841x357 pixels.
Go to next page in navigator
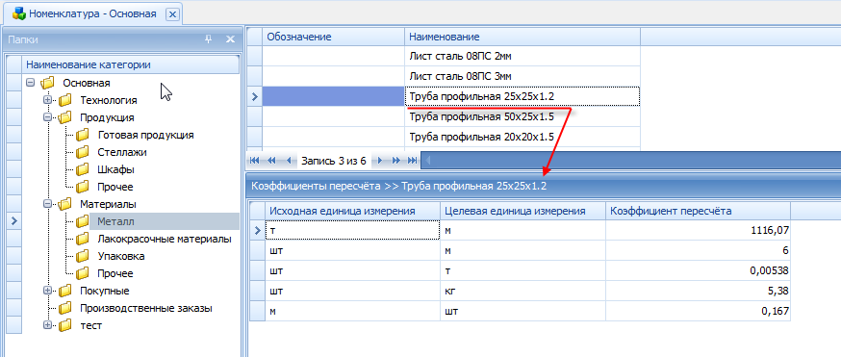395,161
